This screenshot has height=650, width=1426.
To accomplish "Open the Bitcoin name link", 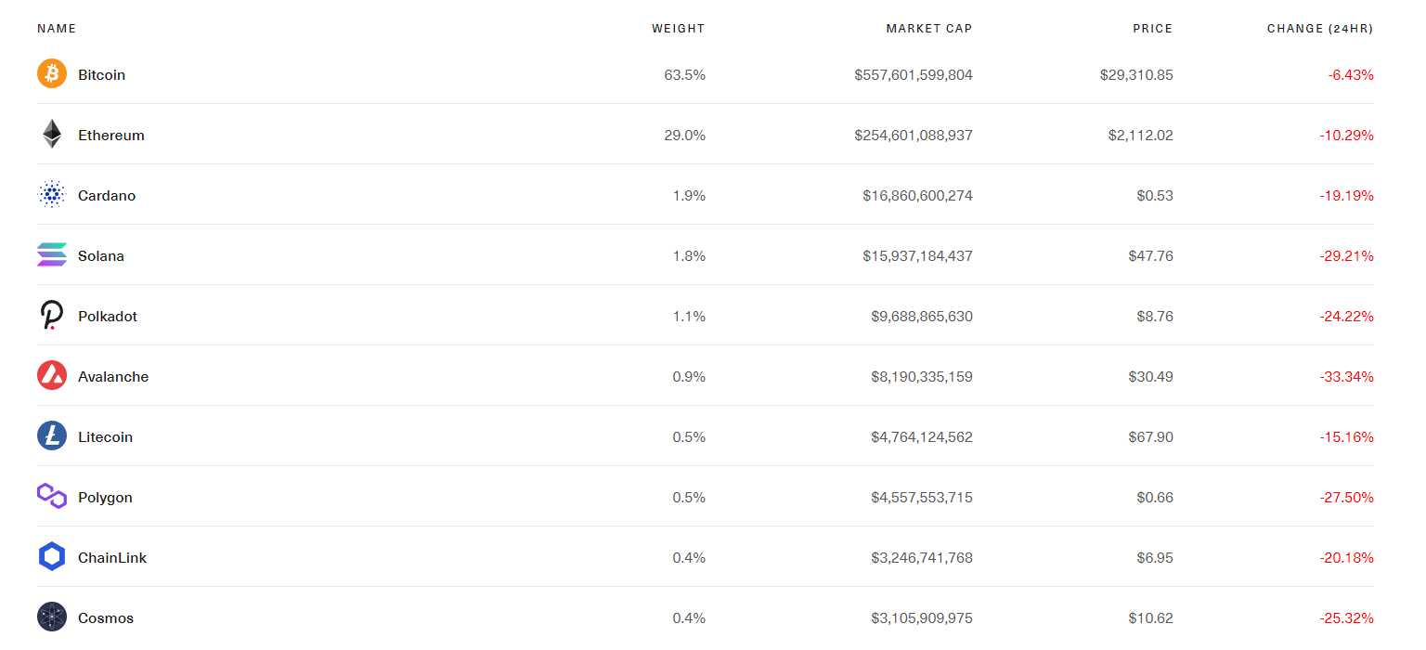I will click(101, 75).
